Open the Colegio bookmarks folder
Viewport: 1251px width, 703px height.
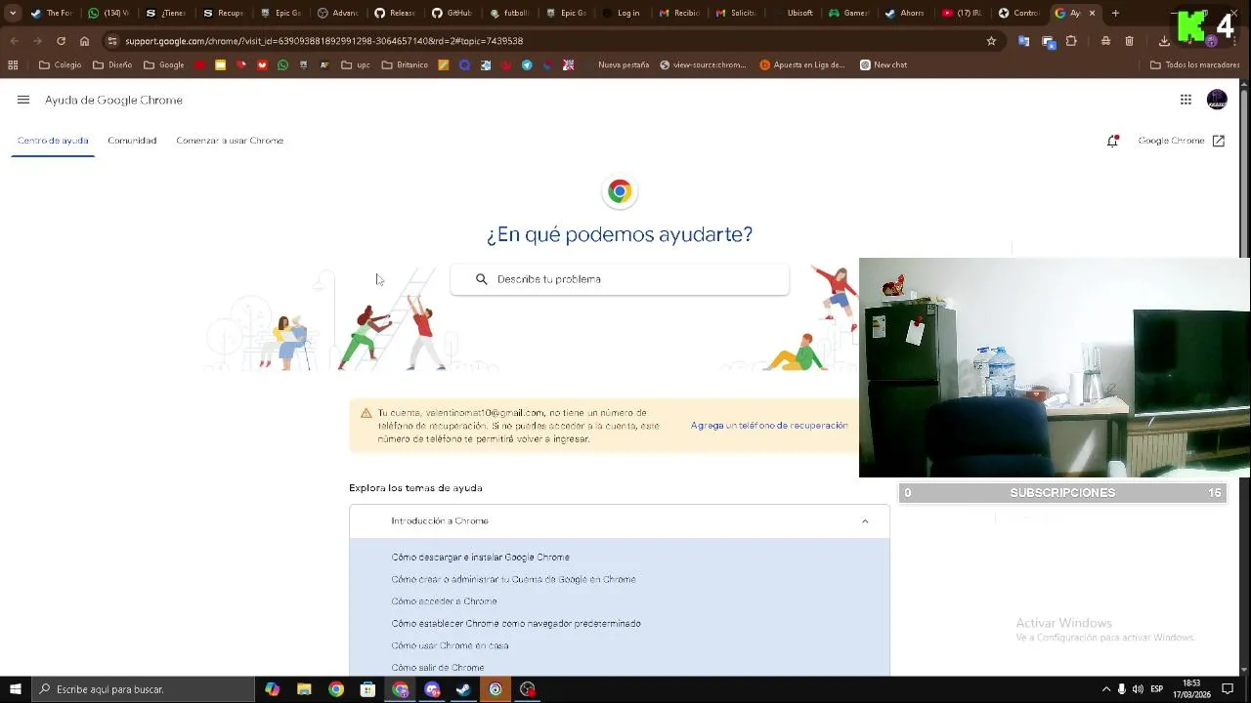pos(60,64)
